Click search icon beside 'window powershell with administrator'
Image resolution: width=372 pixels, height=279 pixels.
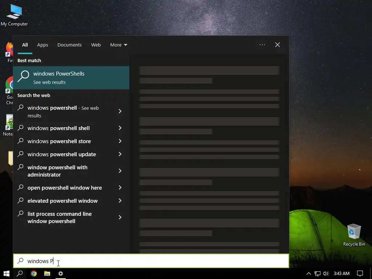(21, 167)
